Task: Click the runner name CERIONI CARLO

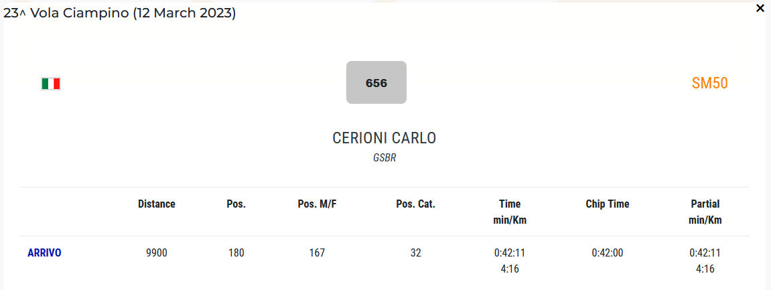Action: click(384, 138)
